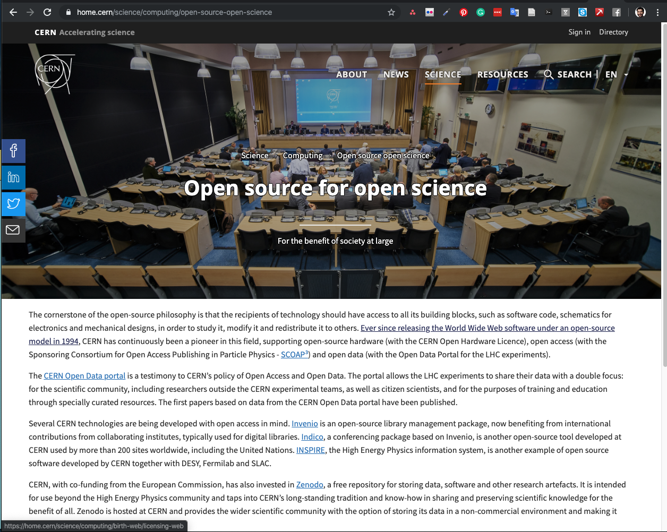
Task: Bookmark this page with the star icon
Action: pyautogui.click(x=391, y=12)
